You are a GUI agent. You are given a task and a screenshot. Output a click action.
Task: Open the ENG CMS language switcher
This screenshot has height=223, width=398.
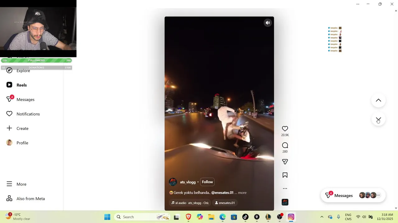[x=348, y=217]
